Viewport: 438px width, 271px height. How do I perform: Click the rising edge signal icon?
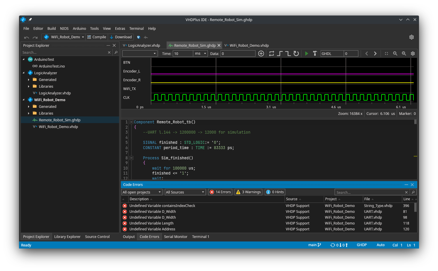tap(280, 53)
